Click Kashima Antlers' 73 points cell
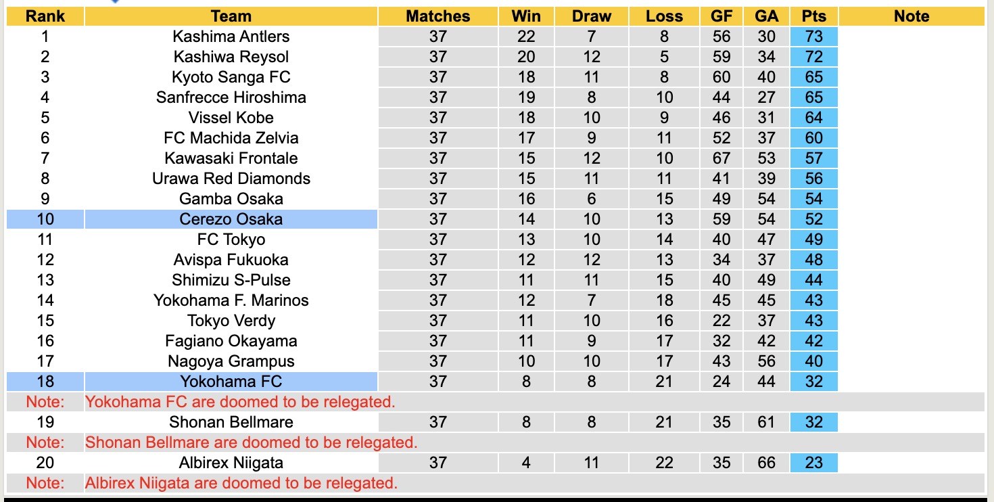This screenshot has height=502, width=994. tap(813, 37)
